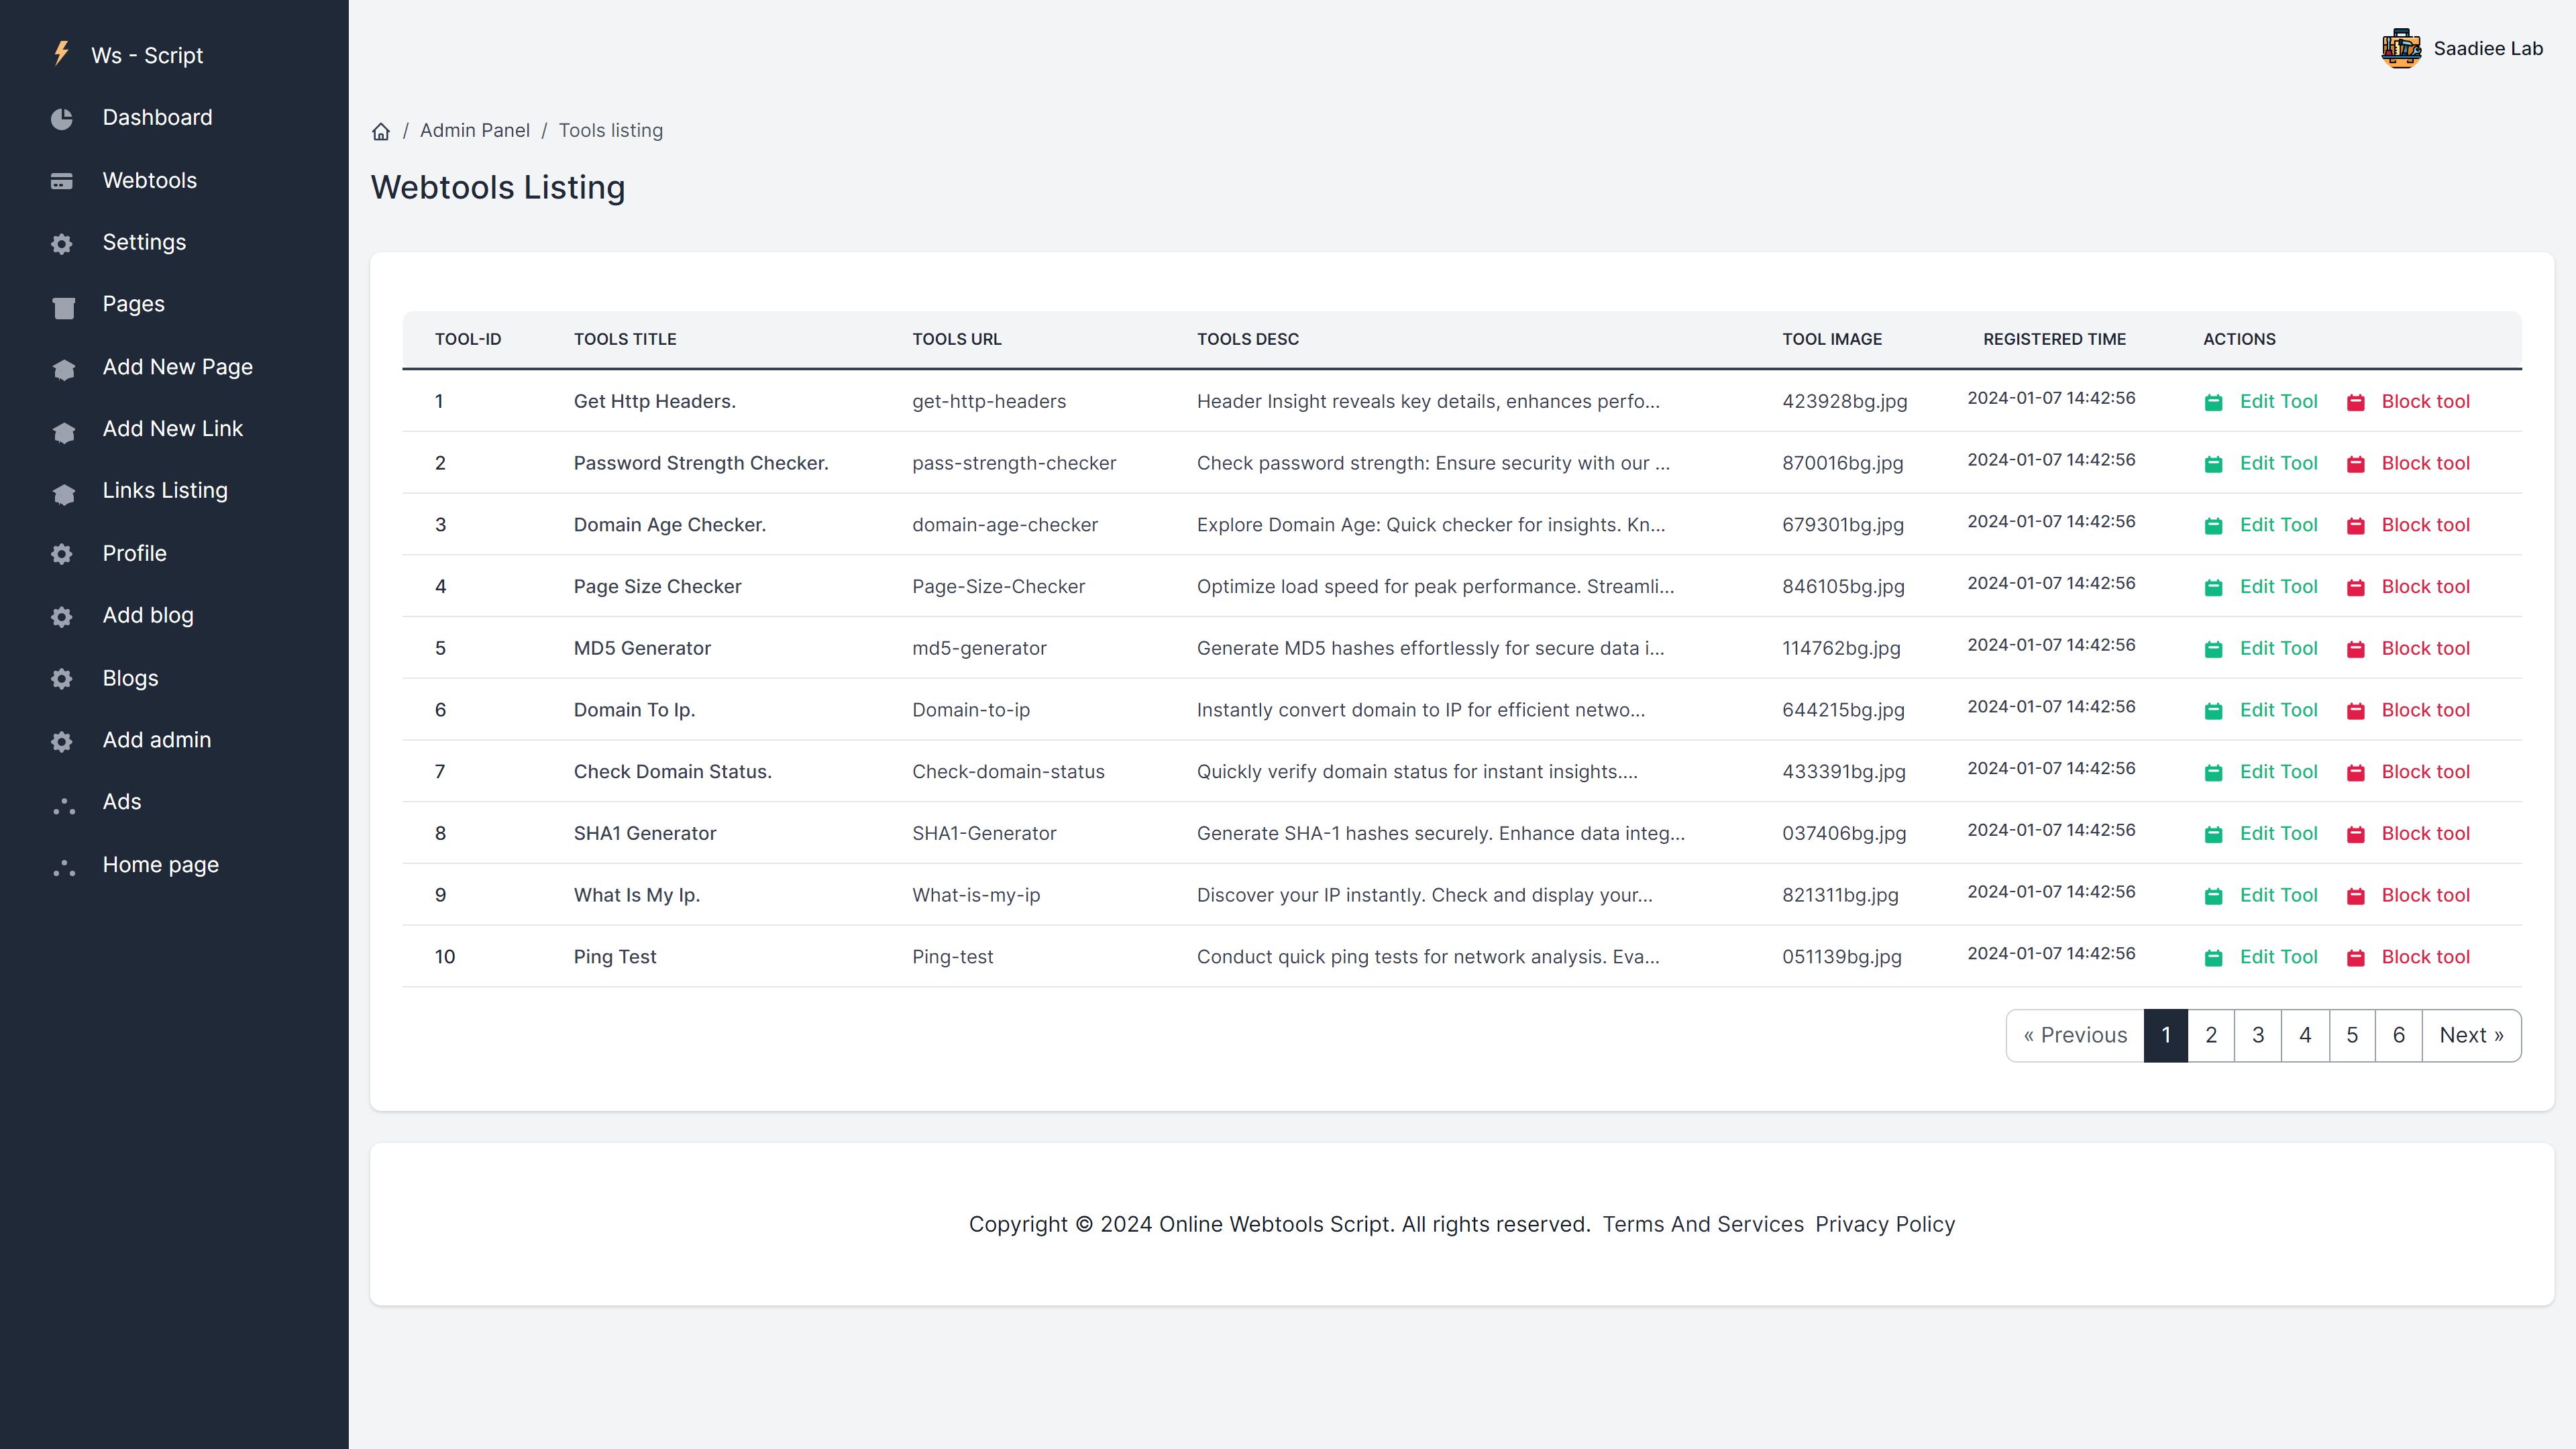Click green edit icon for MD5 Generator
This screenshot has height=1449, width=2576.
pos(2214,649)
